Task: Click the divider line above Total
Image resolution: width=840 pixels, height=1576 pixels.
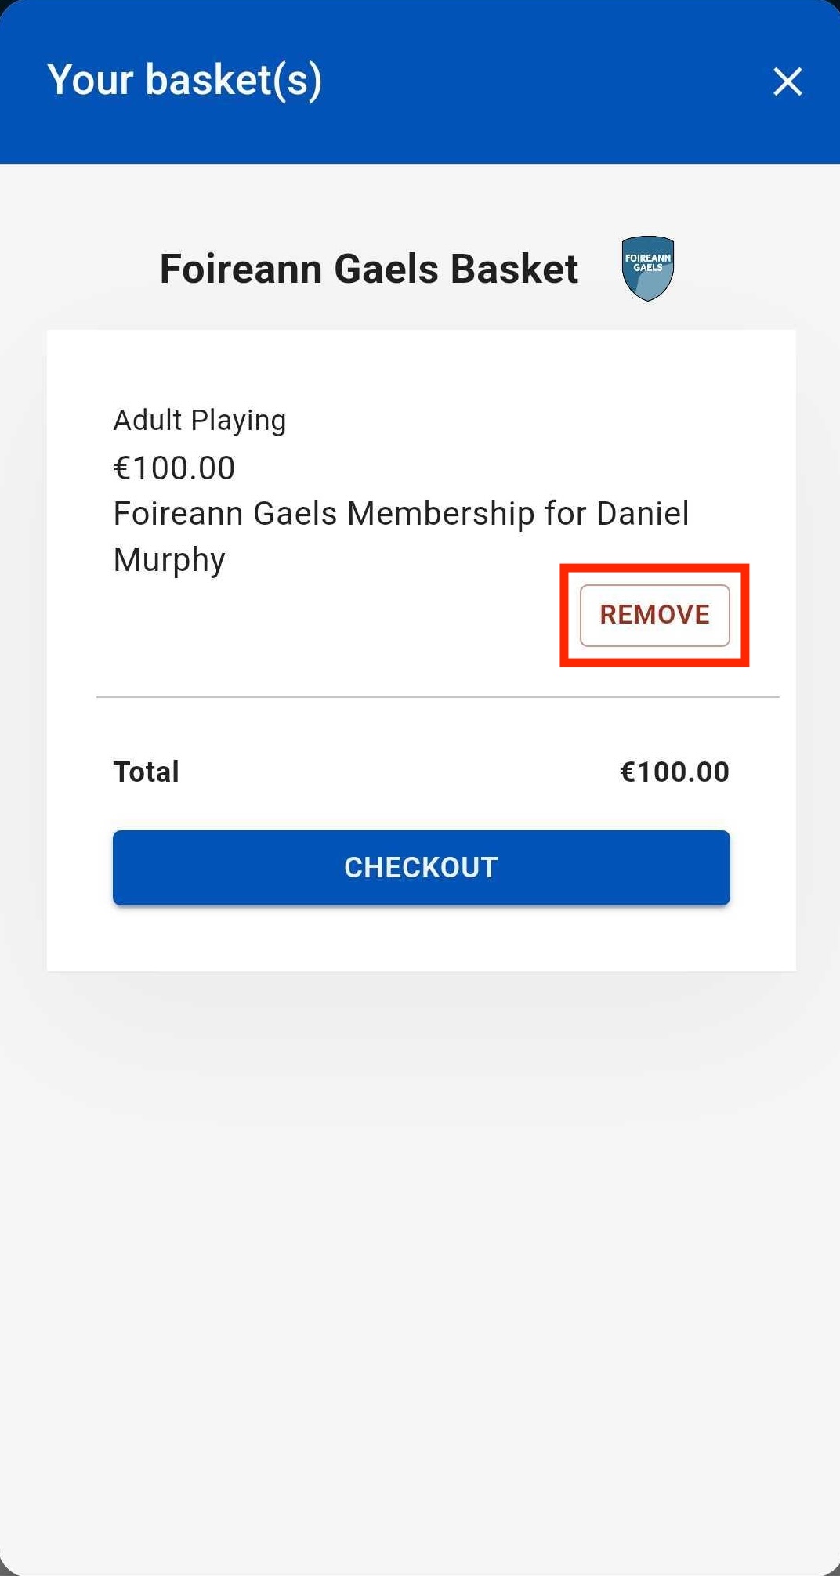Action: (x=437, y=696)
